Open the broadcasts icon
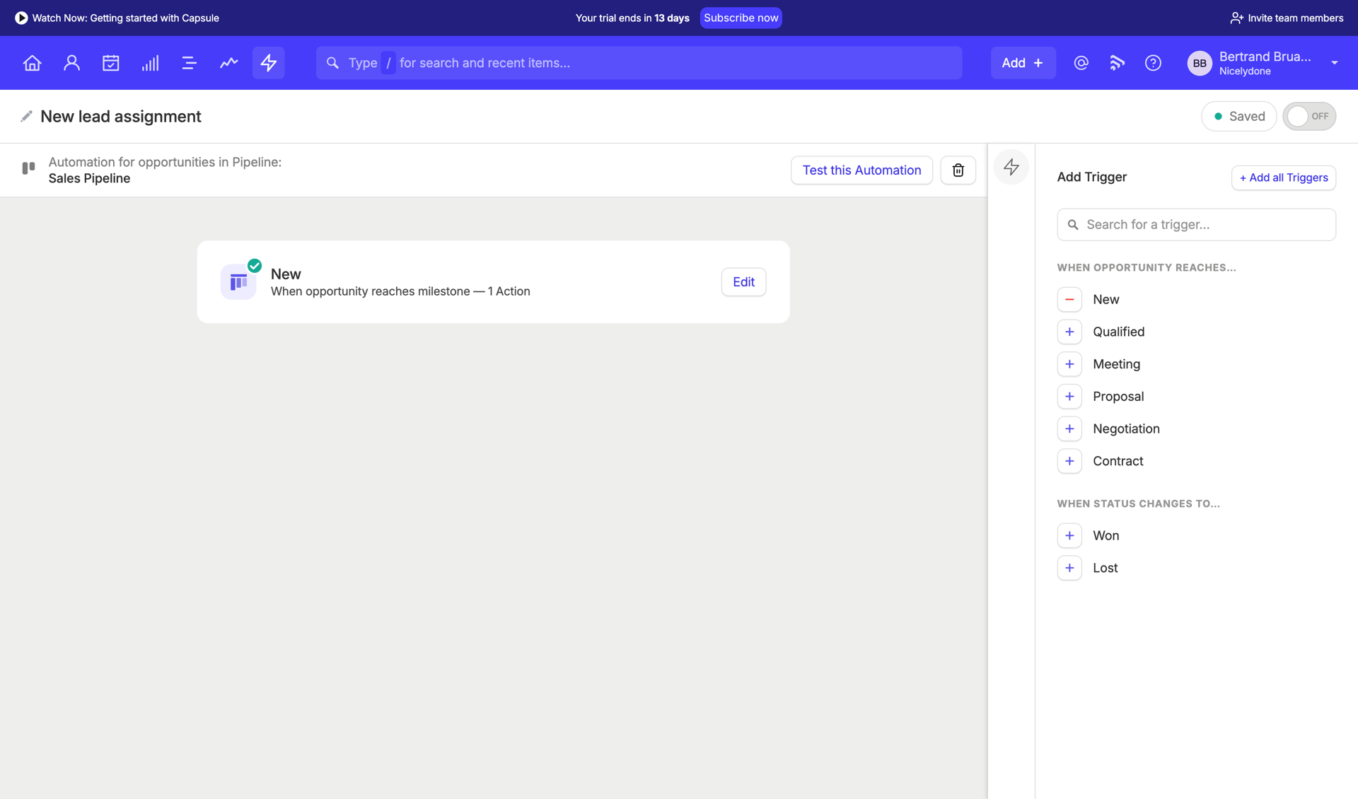1358x799 pixels. pyautogui.click(x=1117, y=63)
